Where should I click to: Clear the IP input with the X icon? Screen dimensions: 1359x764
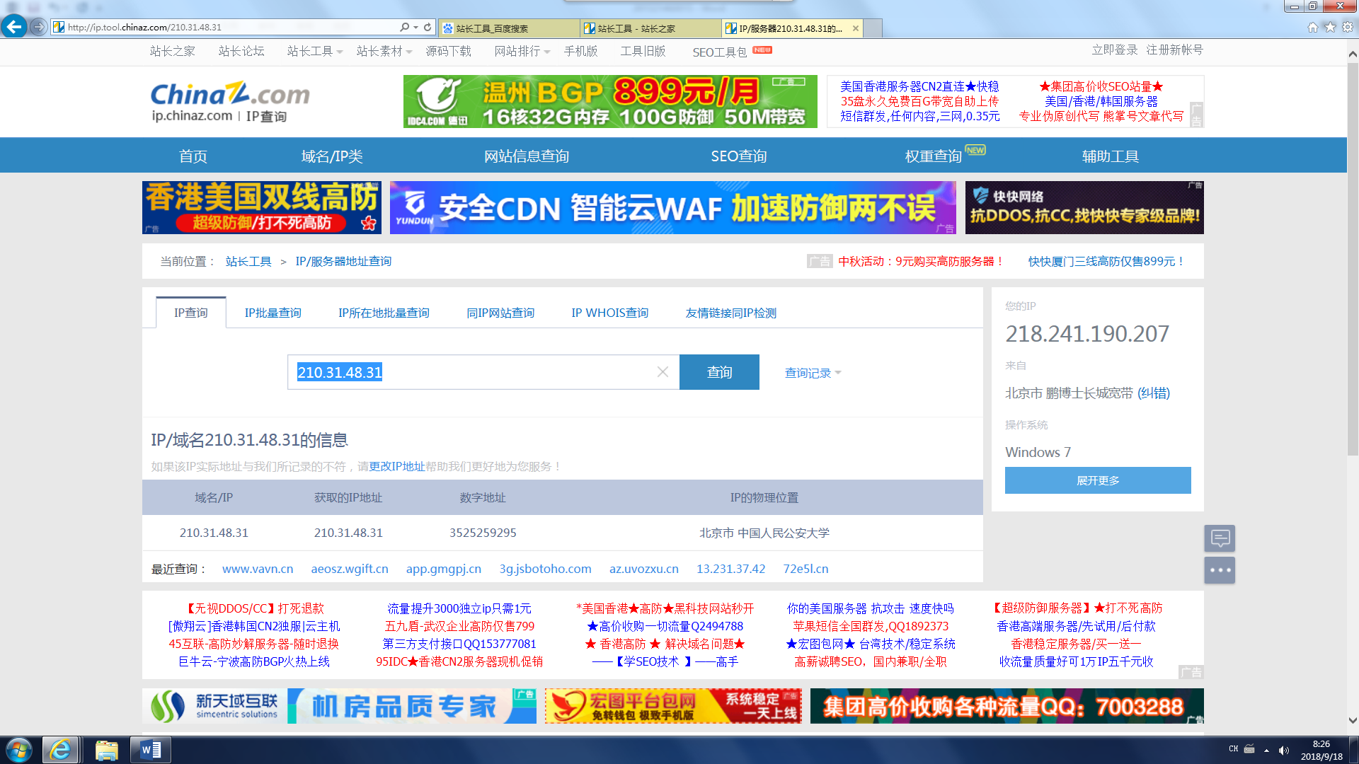click(x=663, y=372)
